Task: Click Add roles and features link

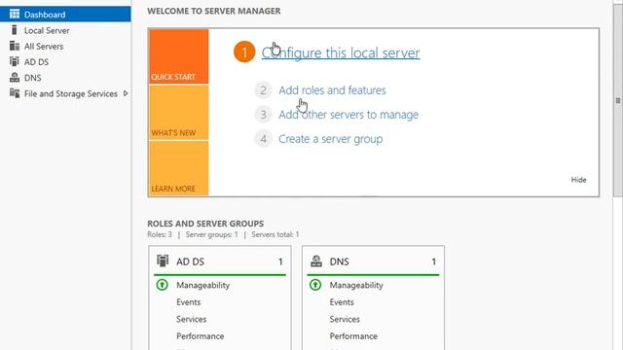Action: click(332, 90)
